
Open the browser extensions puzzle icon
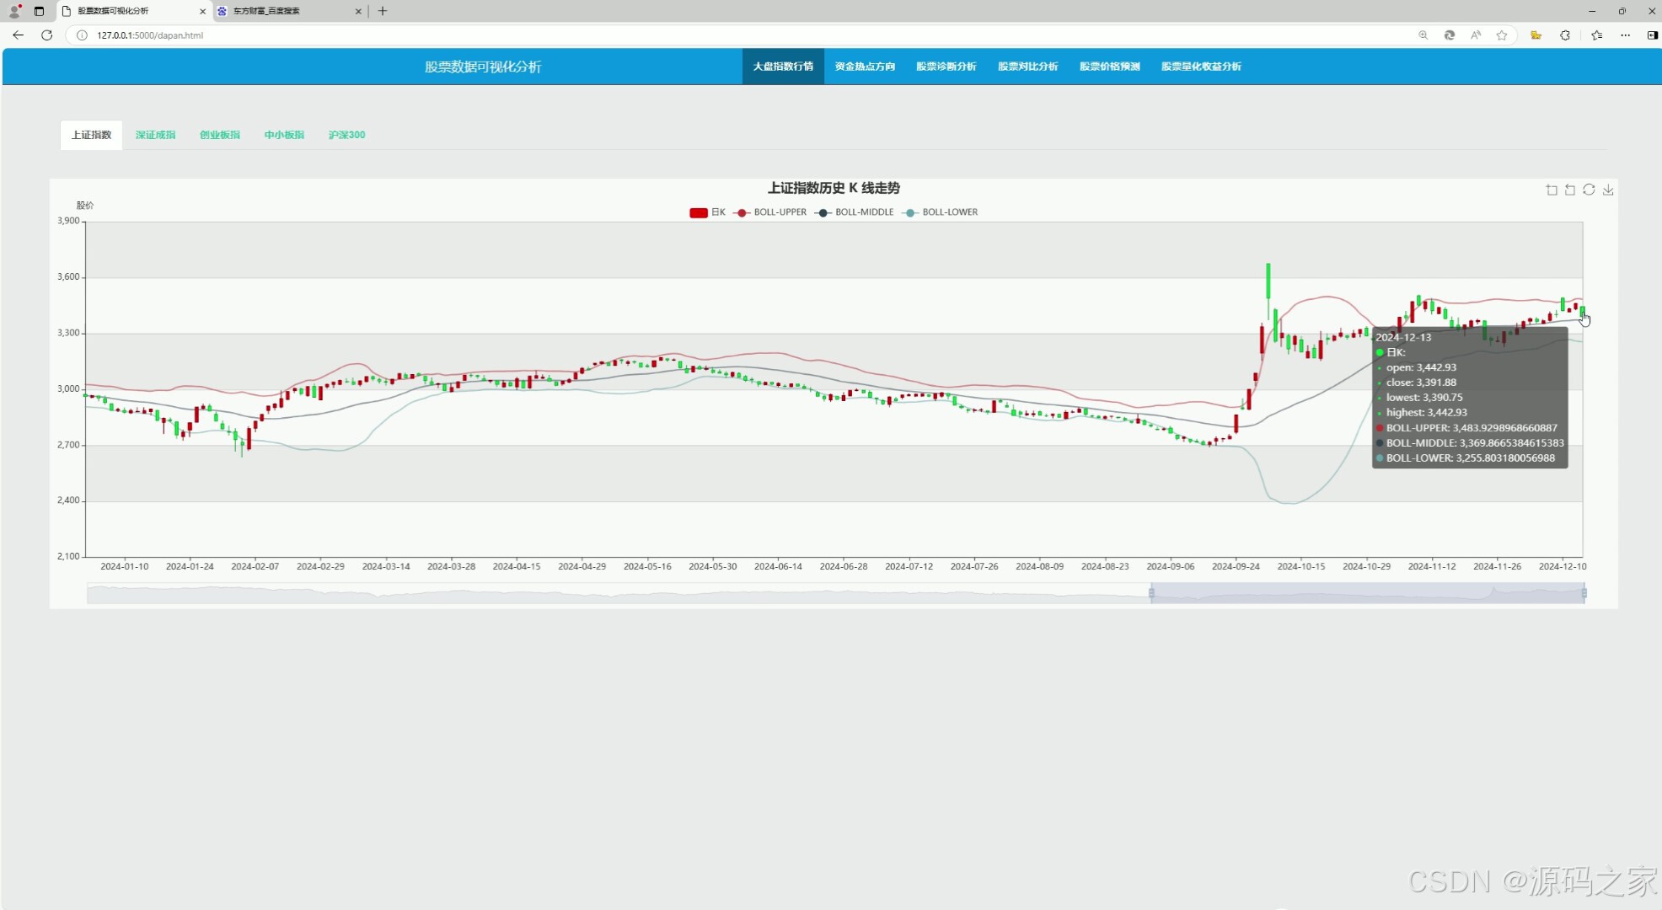pyautogui.click(x=1565, y=35)
